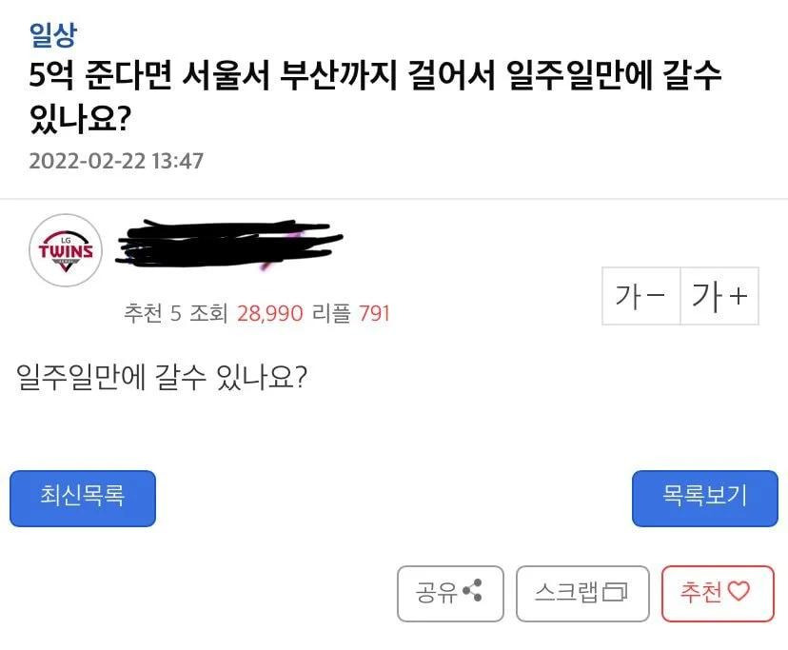This screenshot has width=788, height=650.
Task: Click the share icon in the 공유 button
Action: tap(471, 593)
